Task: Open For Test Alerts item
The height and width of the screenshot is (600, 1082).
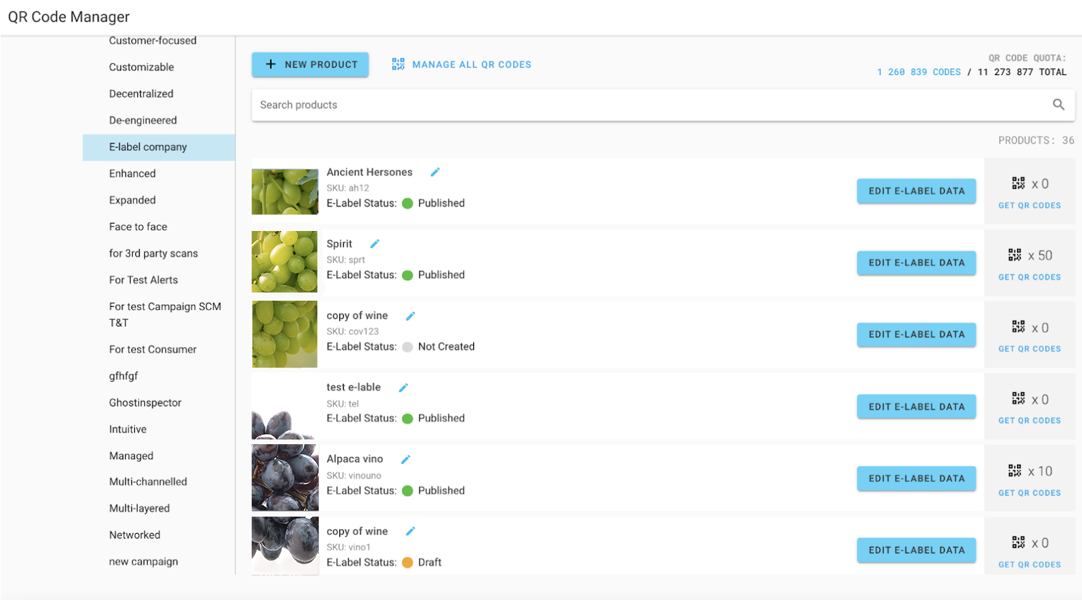Action: pos(143,280)
